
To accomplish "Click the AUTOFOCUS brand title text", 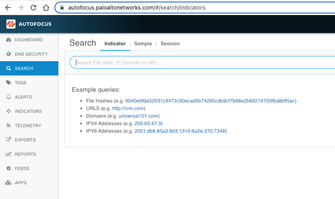I will click(35, 24).
